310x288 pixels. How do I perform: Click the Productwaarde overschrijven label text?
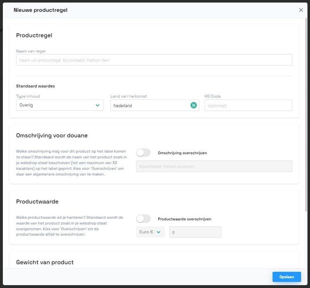[x=185, y=219]
